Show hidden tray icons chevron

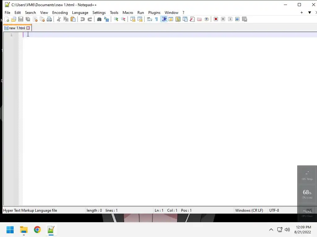pos(271,230)
